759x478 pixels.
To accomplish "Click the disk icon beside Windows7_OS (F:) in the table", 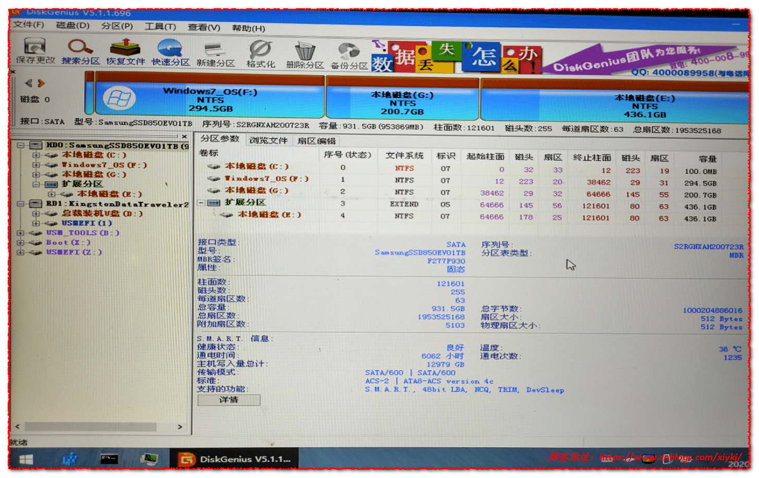I will [x=214, y=178].
